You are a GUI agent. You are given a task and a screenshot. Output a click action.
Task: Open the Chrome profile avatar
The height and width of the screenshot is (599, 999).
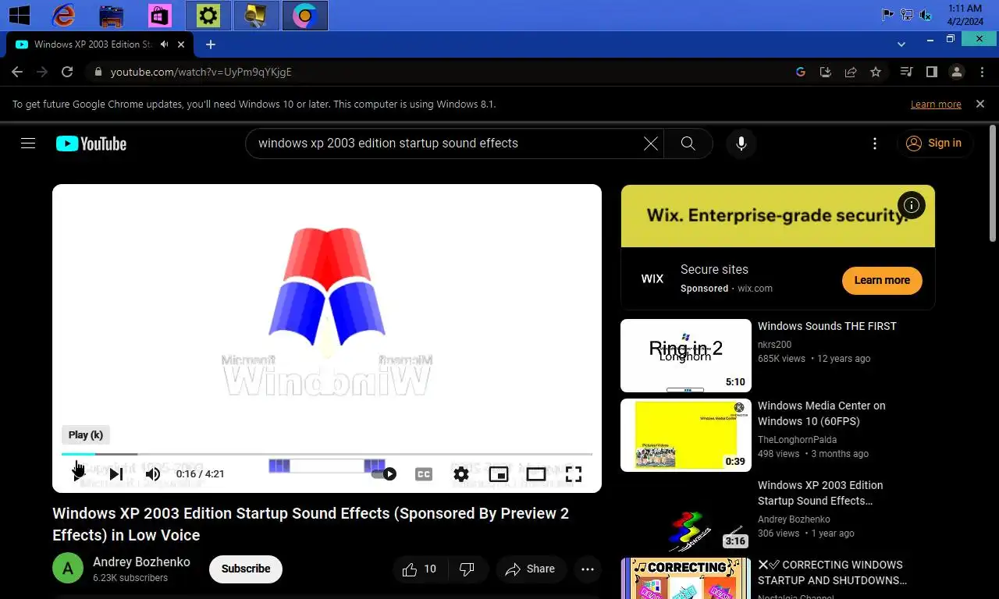[956, 72]
